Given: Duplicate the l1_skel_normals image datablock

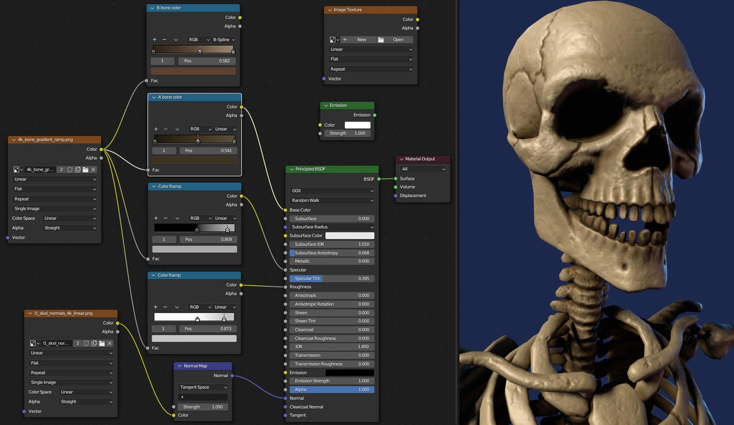Looking at the screenshot, I should coord(94,343).
